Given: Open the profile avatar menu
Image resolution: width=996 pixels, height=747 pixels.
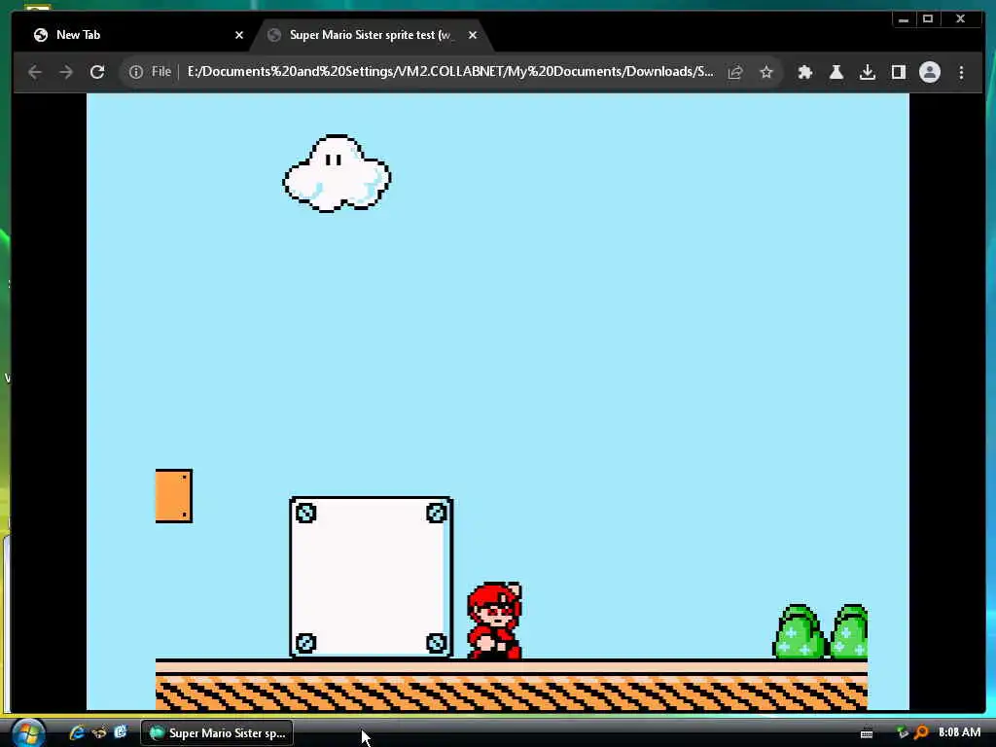Looking at the screenshot, I should point(929,72).
